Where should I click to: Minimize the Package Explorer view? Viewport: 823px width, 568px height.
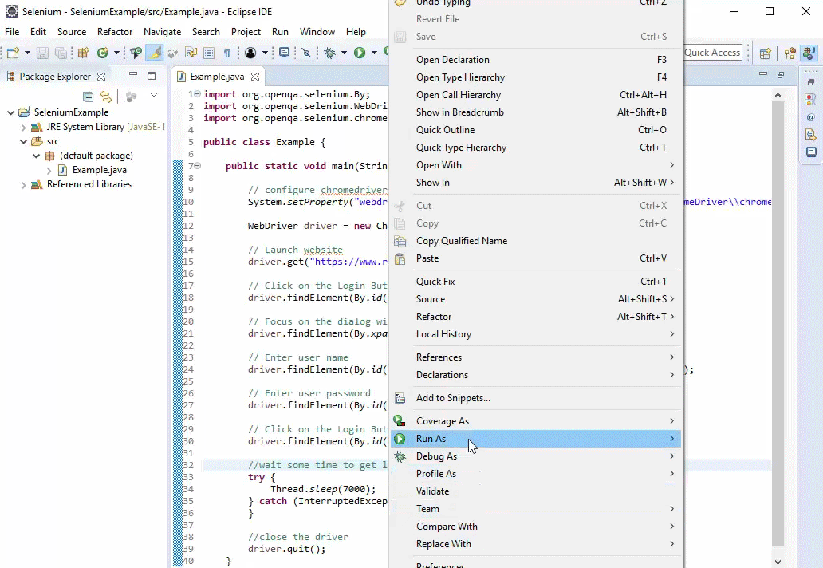(133, 74)
